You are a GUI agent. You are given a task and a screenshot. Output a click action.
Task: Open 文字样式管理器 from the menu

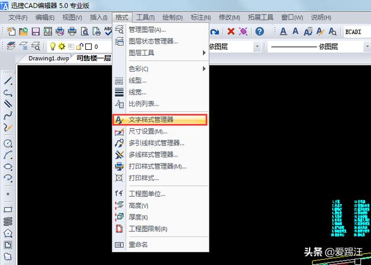pos(160,119)
